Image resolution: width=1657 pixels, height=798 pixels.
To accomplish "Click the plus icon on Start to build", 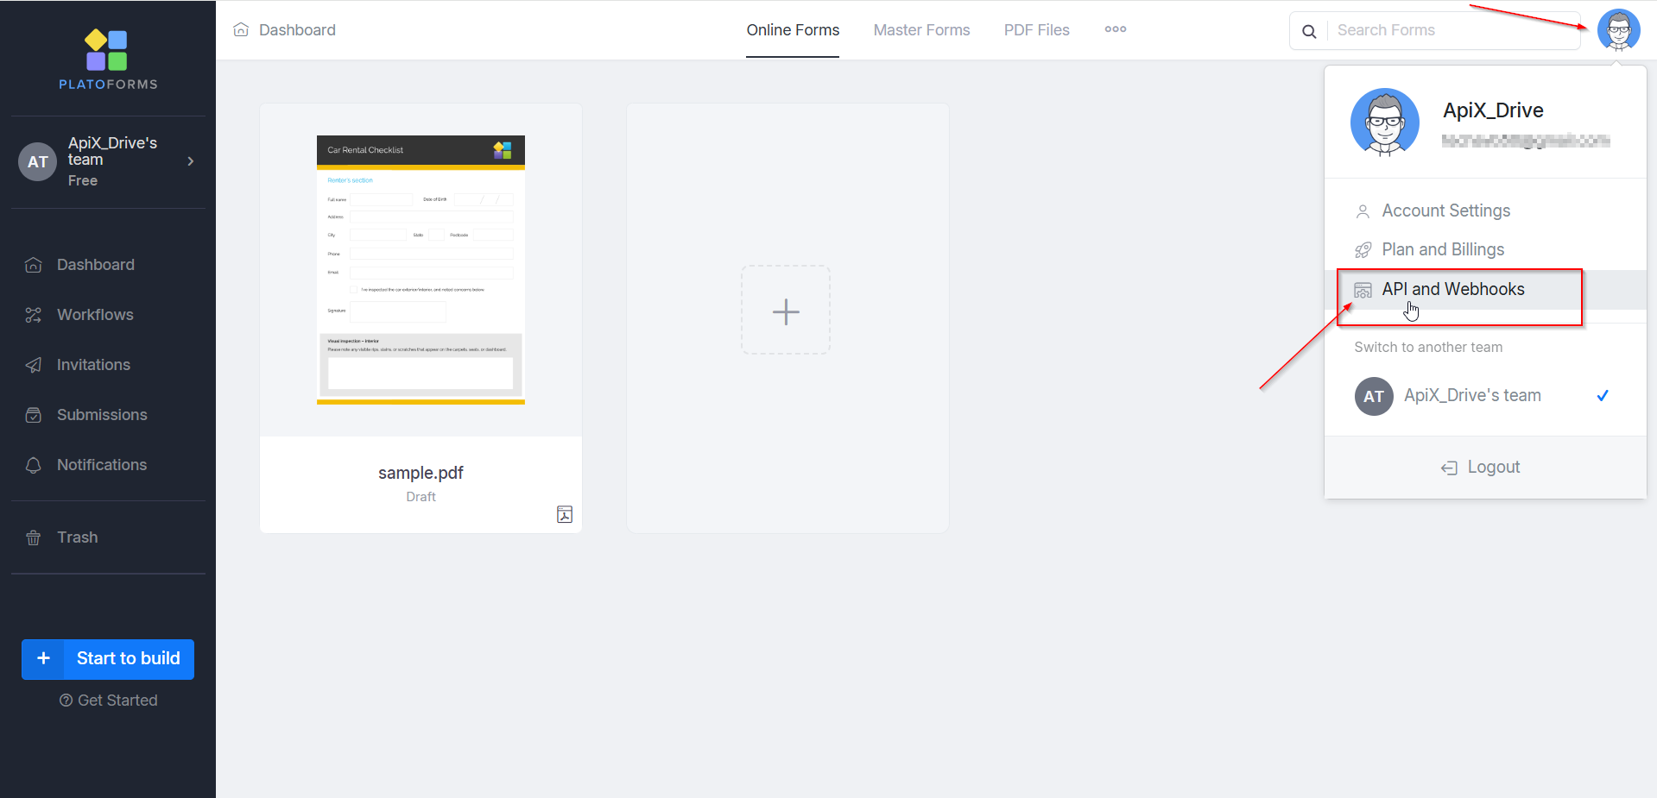I will click(43, 658).
